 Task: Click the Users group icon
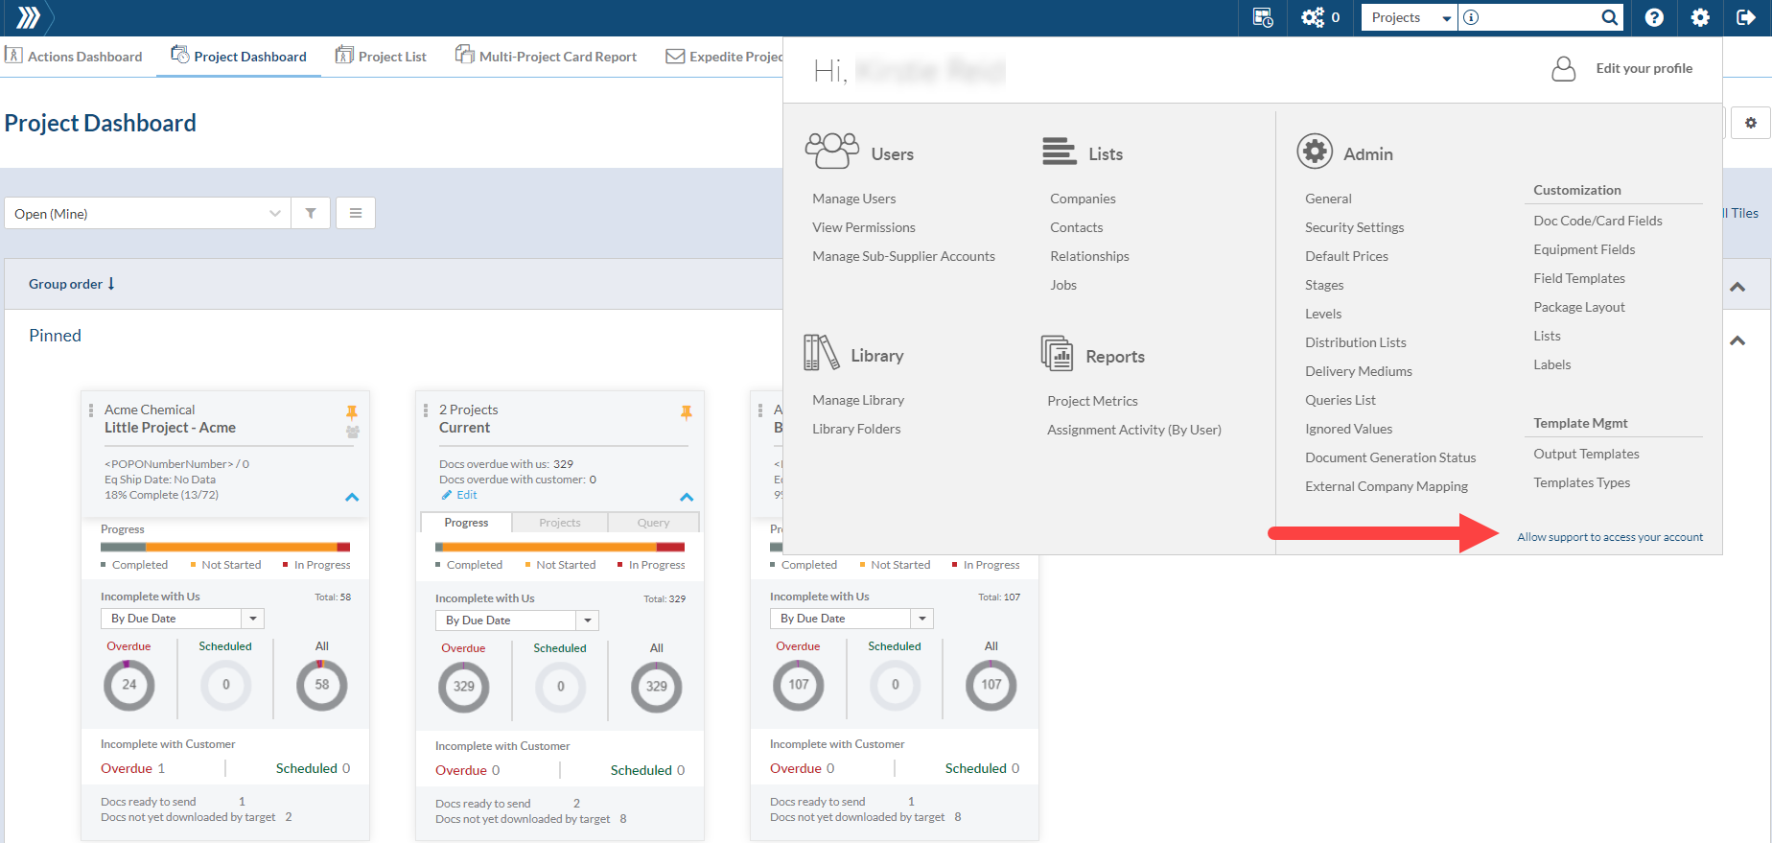click(831, 151)
